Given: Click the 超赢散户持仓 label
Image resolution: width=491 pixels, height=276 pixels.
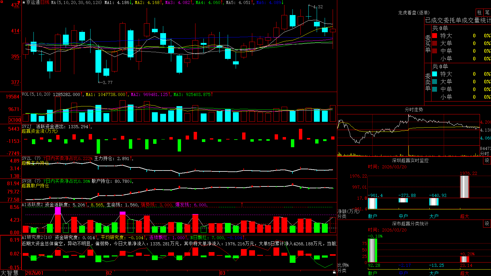Looking at the screenshot, I should [x=35, y=186].
